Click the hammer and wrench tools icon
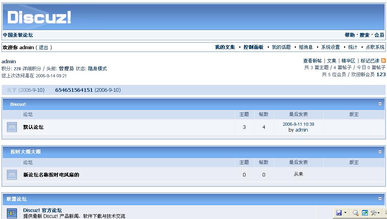387x219 pixels. (374, 213)
